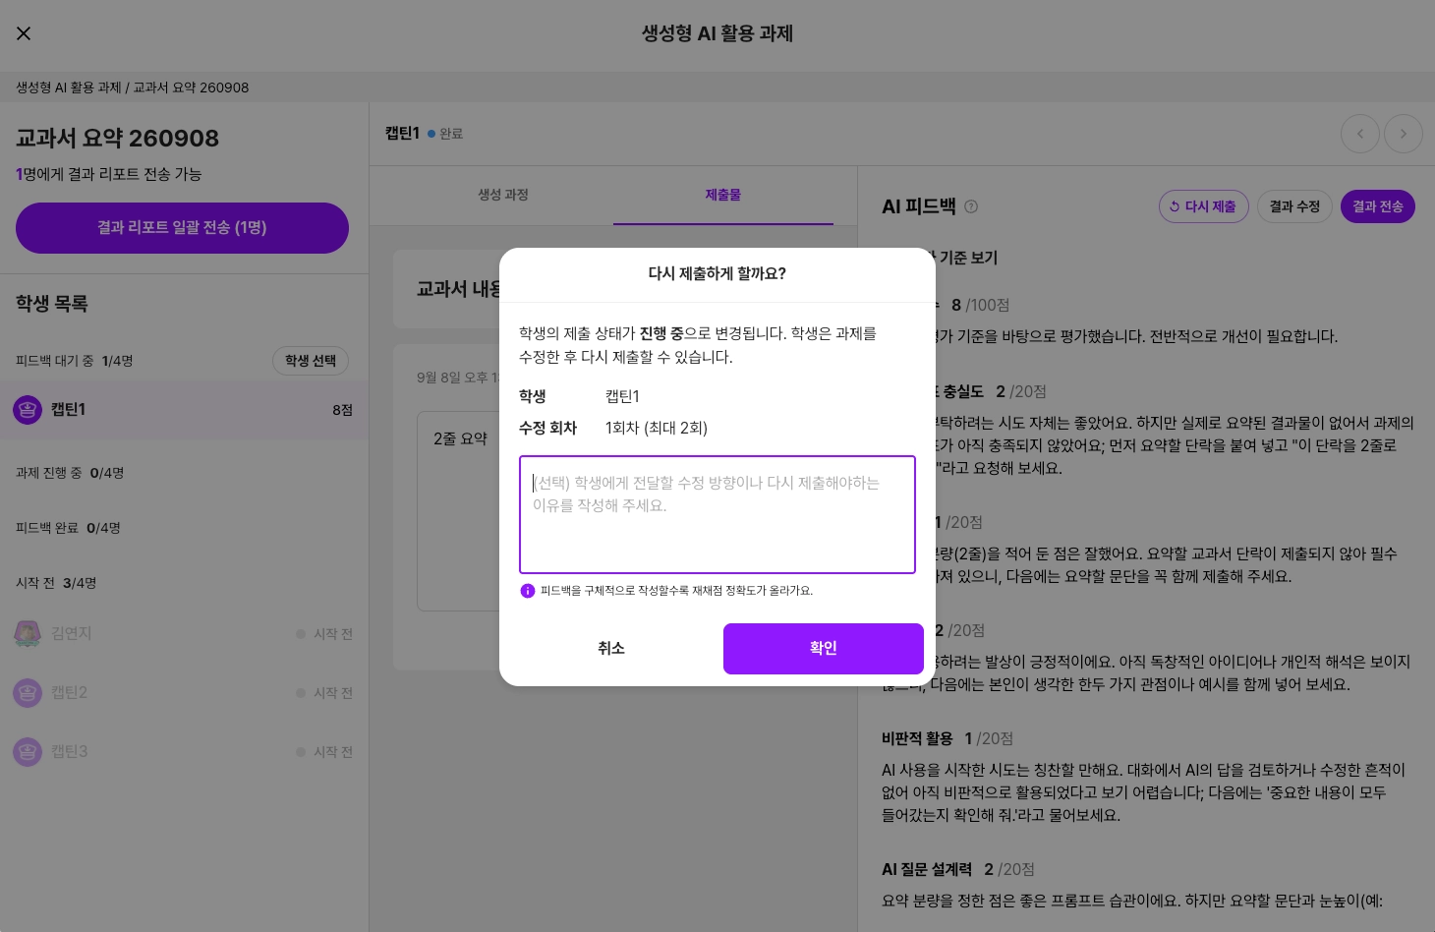Confirm resubmission with 확인 button
The height and width of the screenshot is (932, 1435).
point(824,649)
